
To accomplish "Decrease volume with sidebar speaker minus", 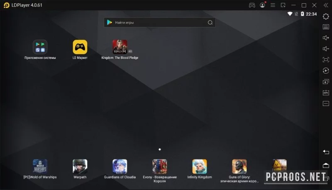I will click(x=326, y=49).
